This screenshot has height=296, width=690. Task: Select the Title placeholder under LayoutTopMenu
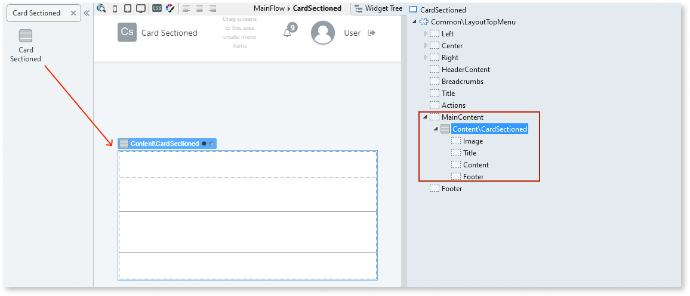click(x=448, y=93)
